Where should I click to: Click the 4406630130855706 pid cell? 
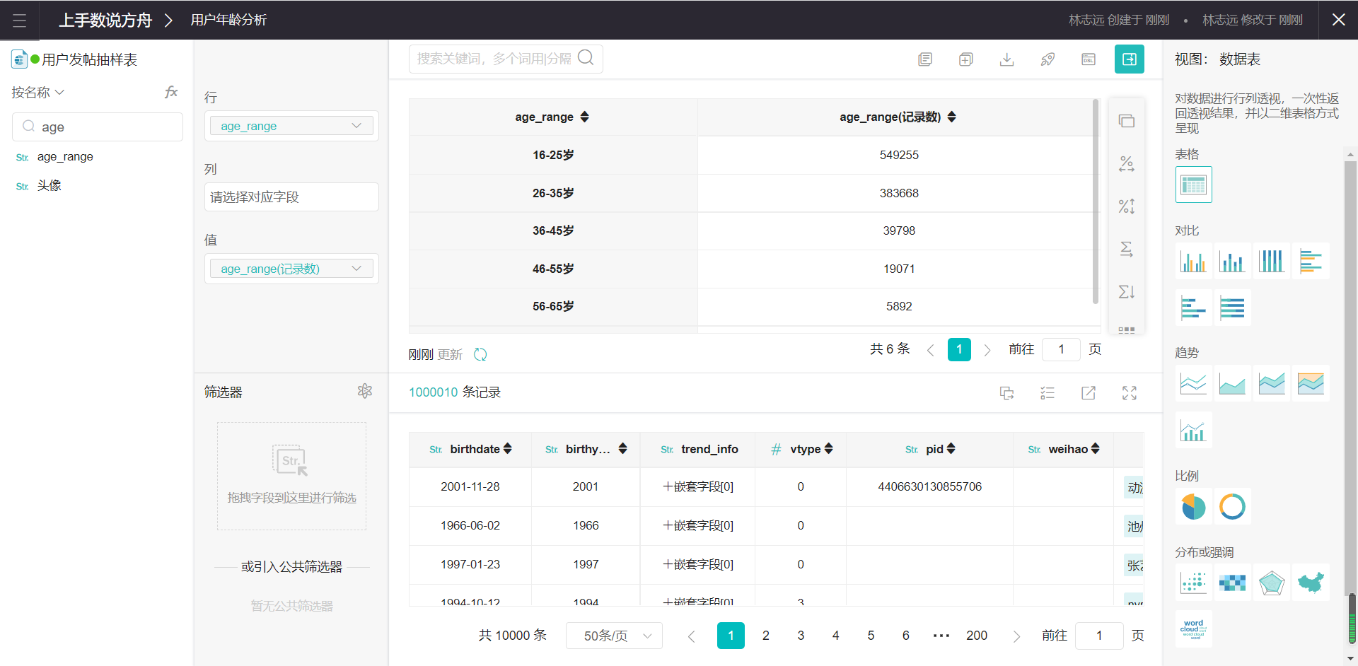click(929, 487)
